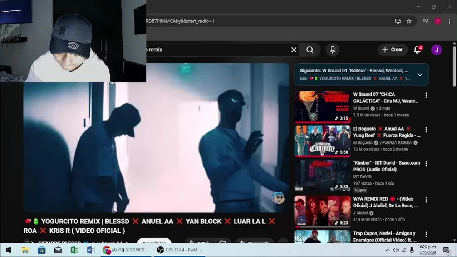Switch to Chrome YOGURCIT... taskbar window
This screenshot has height=257, width=457.
tap(126, 250)
